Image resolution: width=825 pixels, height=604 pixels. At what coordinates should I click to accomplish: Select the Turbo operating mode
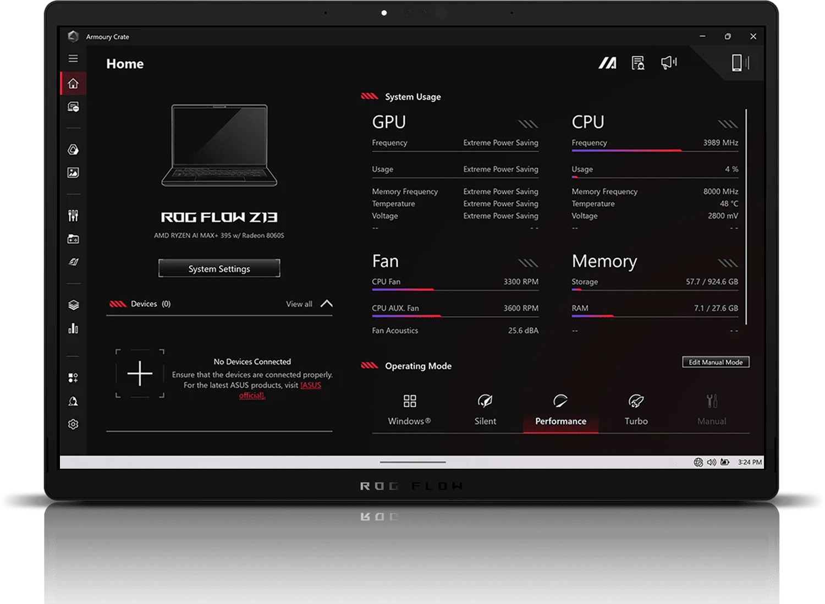click(636, 410)
